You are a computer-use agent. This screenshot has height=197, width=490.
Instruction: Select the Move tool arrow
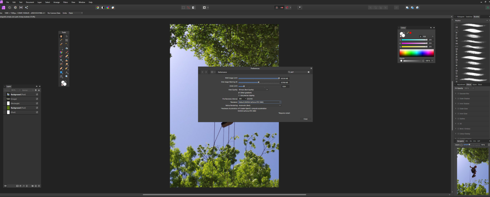coord(67,36)
